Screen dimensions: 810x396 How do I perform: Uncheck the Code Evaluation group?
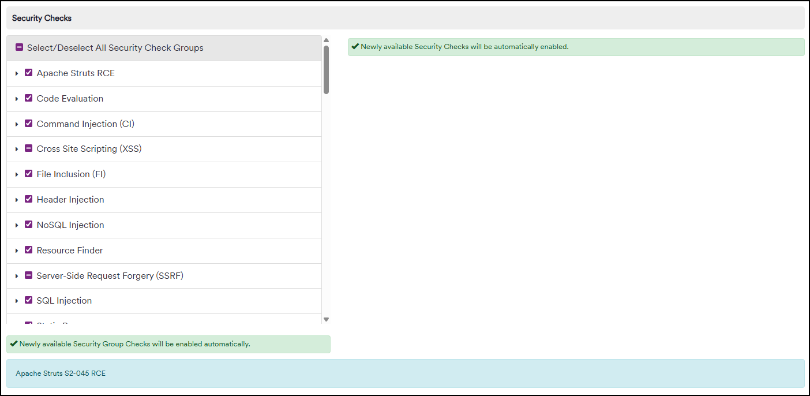point(28,98)
